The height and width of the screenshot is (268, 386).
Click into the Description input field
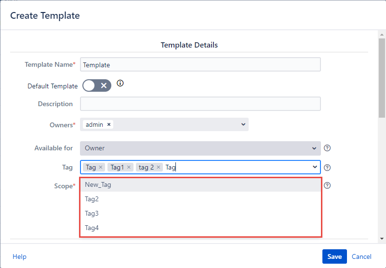[200, 104]
